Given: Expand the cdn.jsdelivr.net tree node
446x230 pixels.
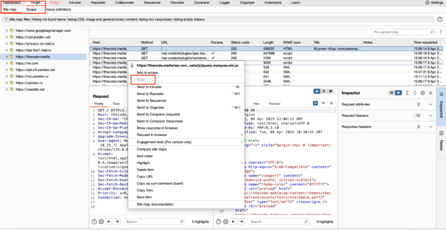Looking at the screenshot, I should (x=7, y=37).
